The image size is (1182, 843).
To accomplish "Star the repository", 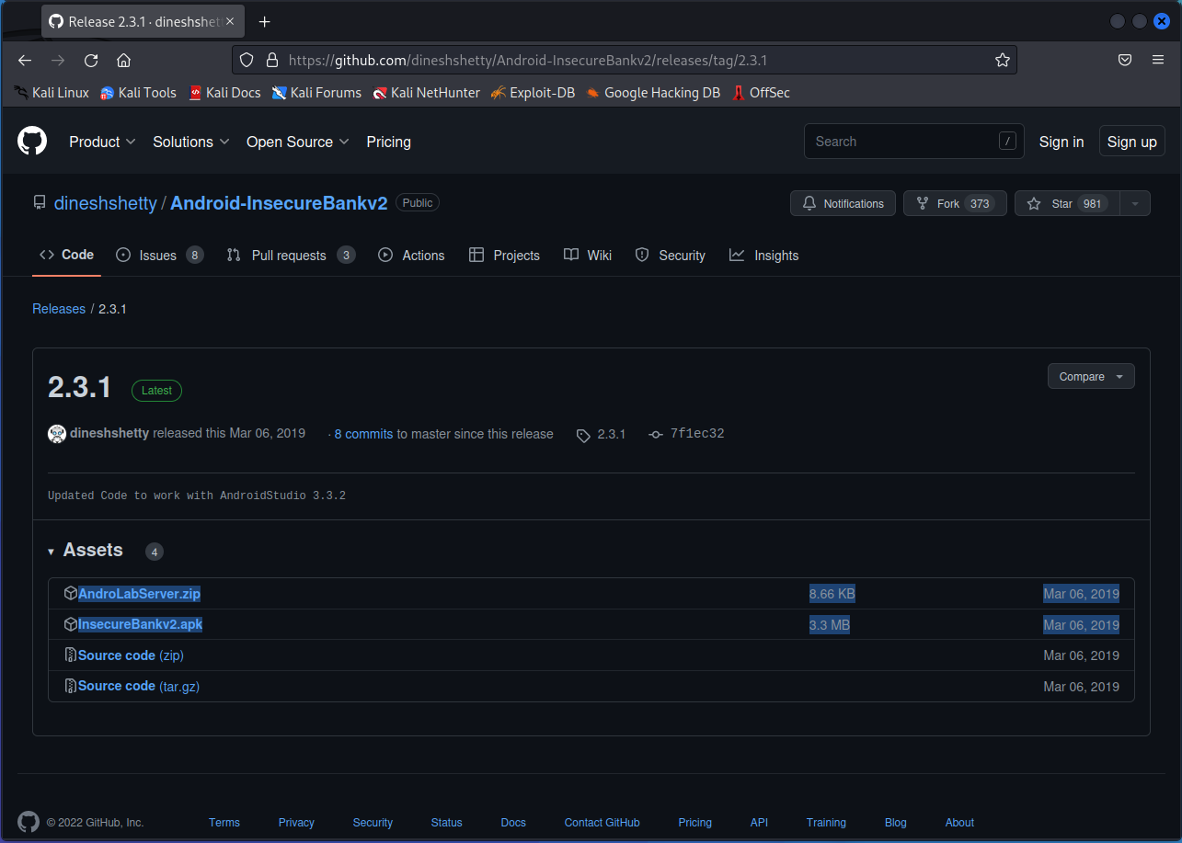I will [1067, 204].
